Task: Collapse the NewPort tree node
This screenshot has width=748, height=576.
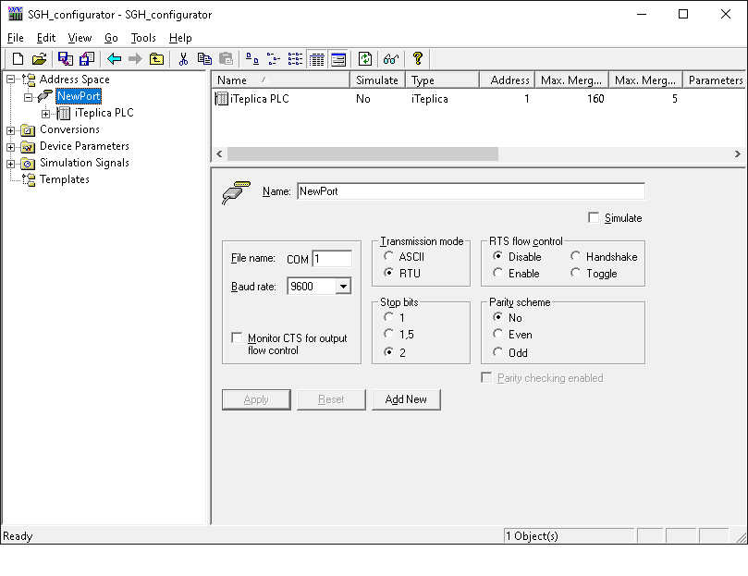Action: [x=28, y=97]
